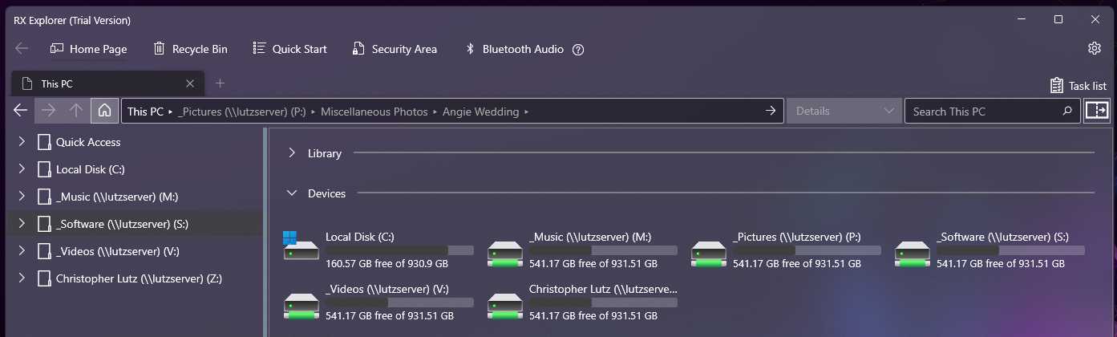Go back using the navigation back arrow
Image resolution: width=1117 pixels, height=337 pixels.
(21, 111)
